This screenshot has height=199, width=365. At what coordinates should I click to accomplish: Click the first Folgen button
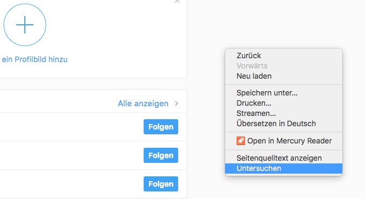click(x=161, y=127)
